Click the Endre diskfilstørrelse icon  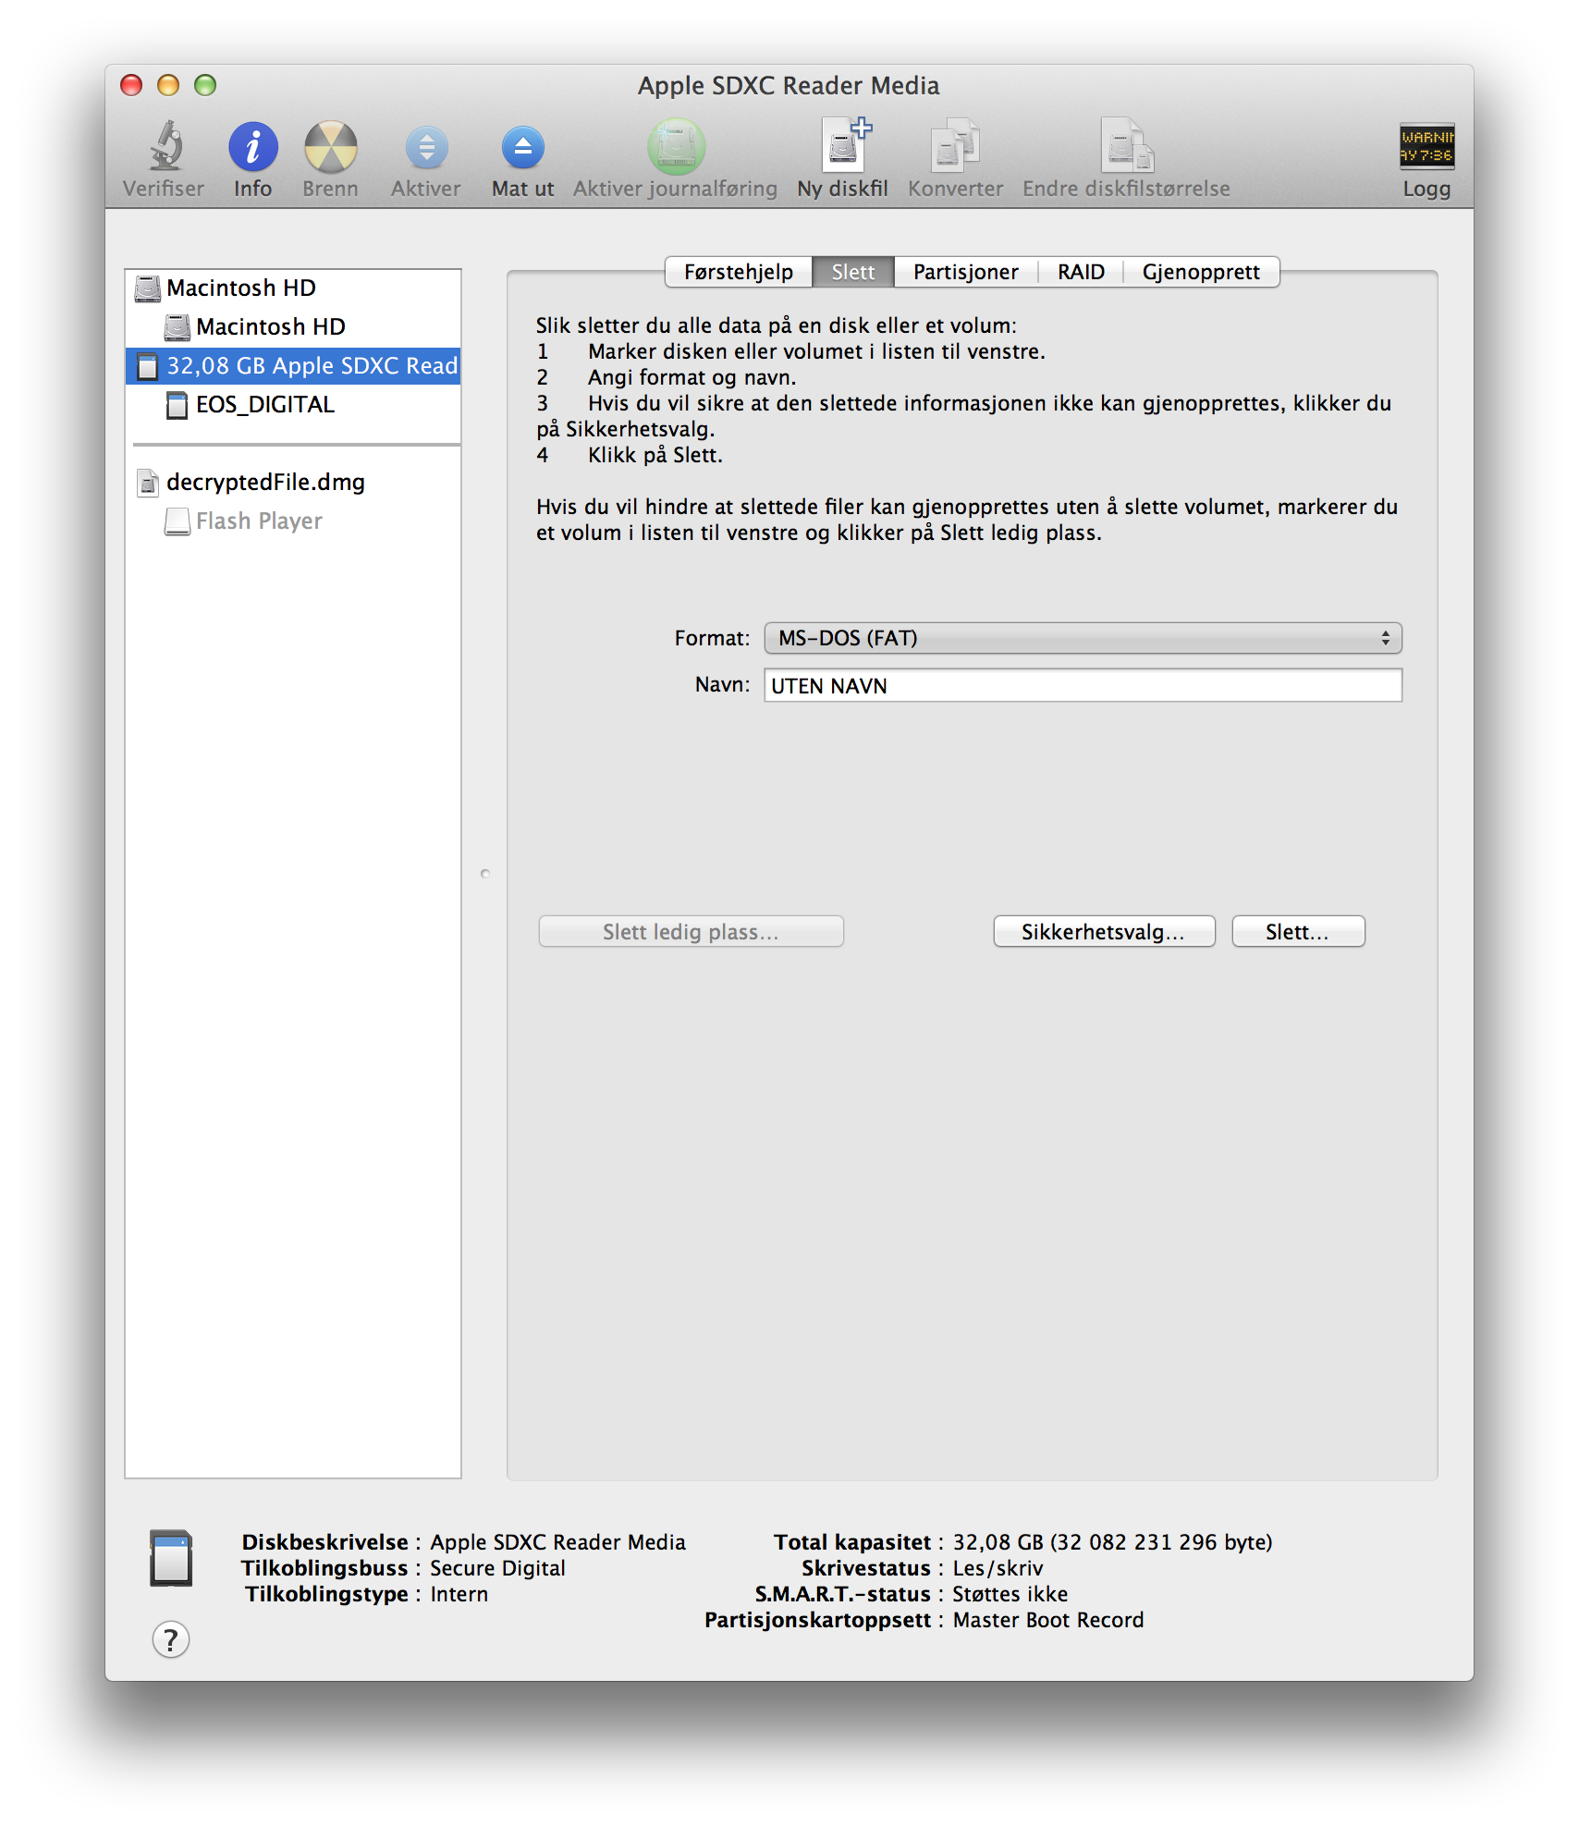point(1126,145)
